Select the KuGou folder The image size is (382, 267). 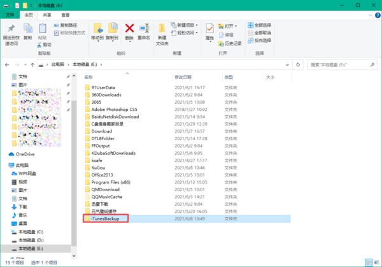(x=98, y=168)
